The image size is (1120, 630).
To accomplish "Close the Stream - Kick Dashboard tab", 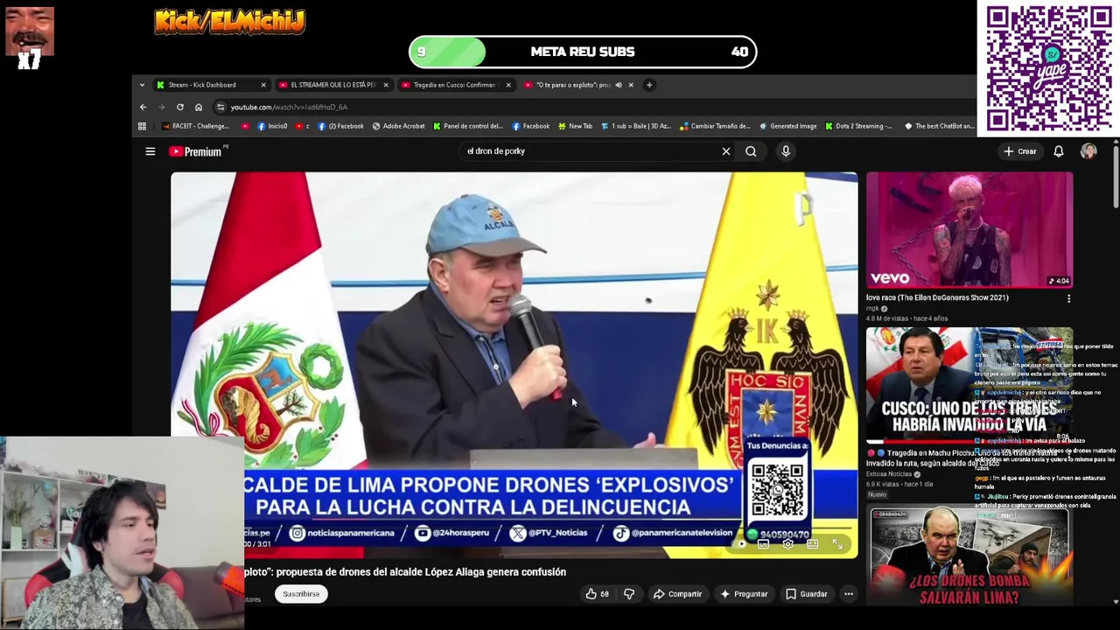I will (263, 85).
